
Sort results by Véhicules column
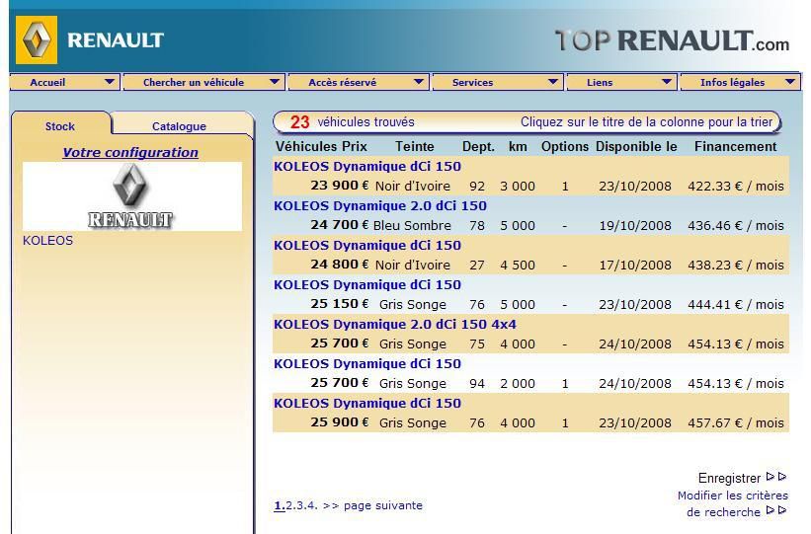click(x=306, y=146)
